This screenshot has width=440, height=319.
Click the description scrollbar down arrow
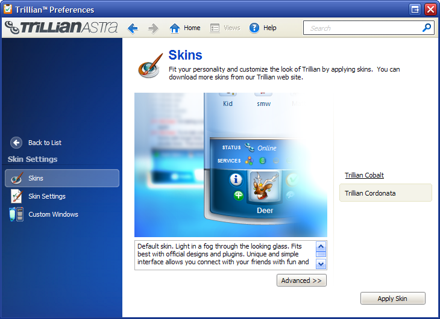pos(321,264)
